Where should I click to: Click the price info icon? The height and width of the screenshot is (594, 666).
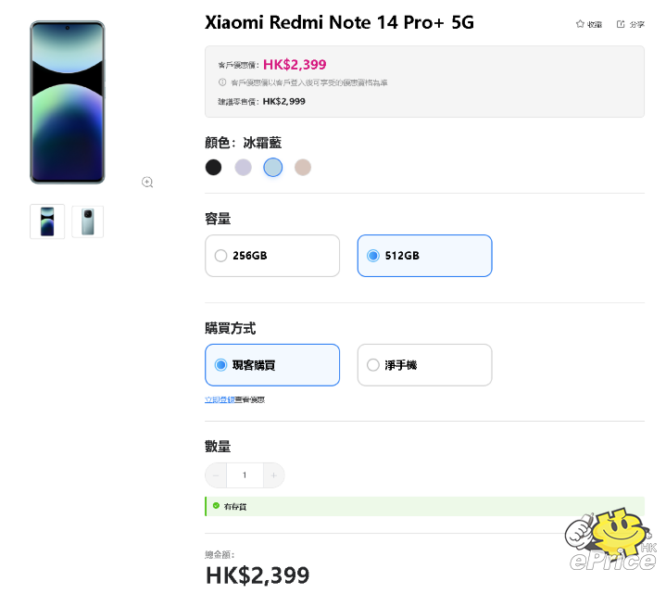pyautogui.click(x=222, y=82)
